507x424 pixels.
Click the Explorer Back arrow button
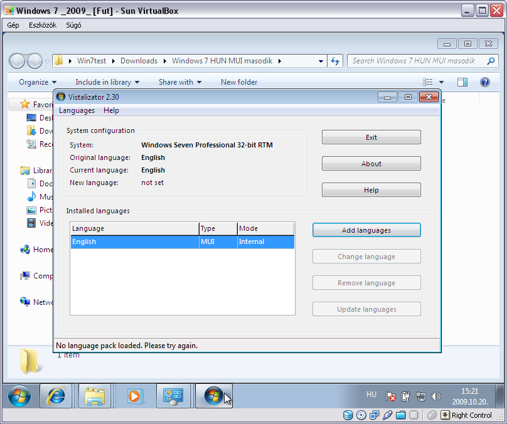[x=17, y=61]
